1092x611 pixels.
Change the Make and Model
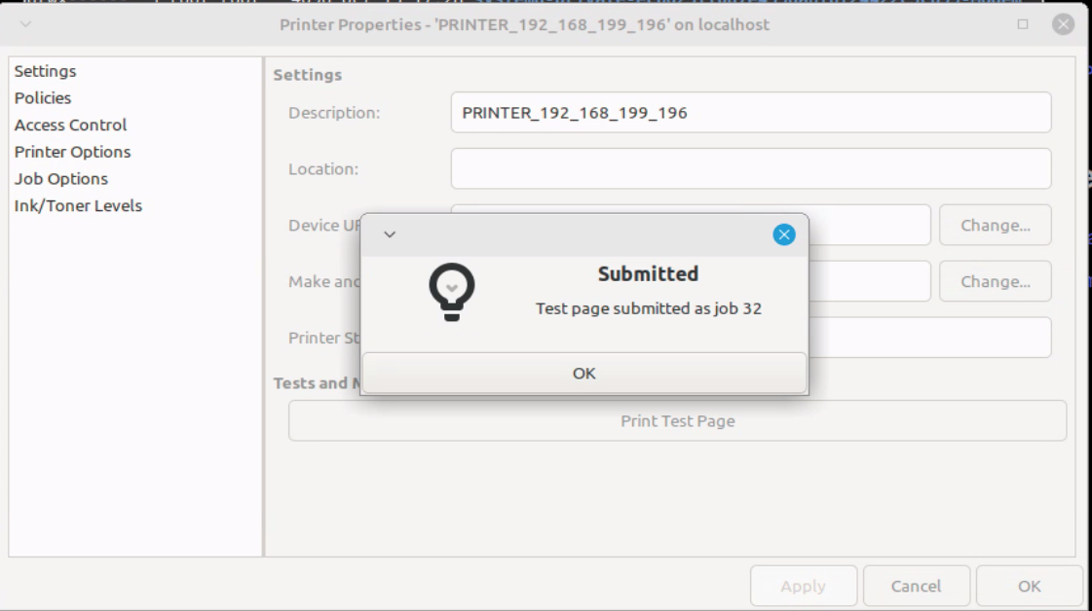(995, 281)
